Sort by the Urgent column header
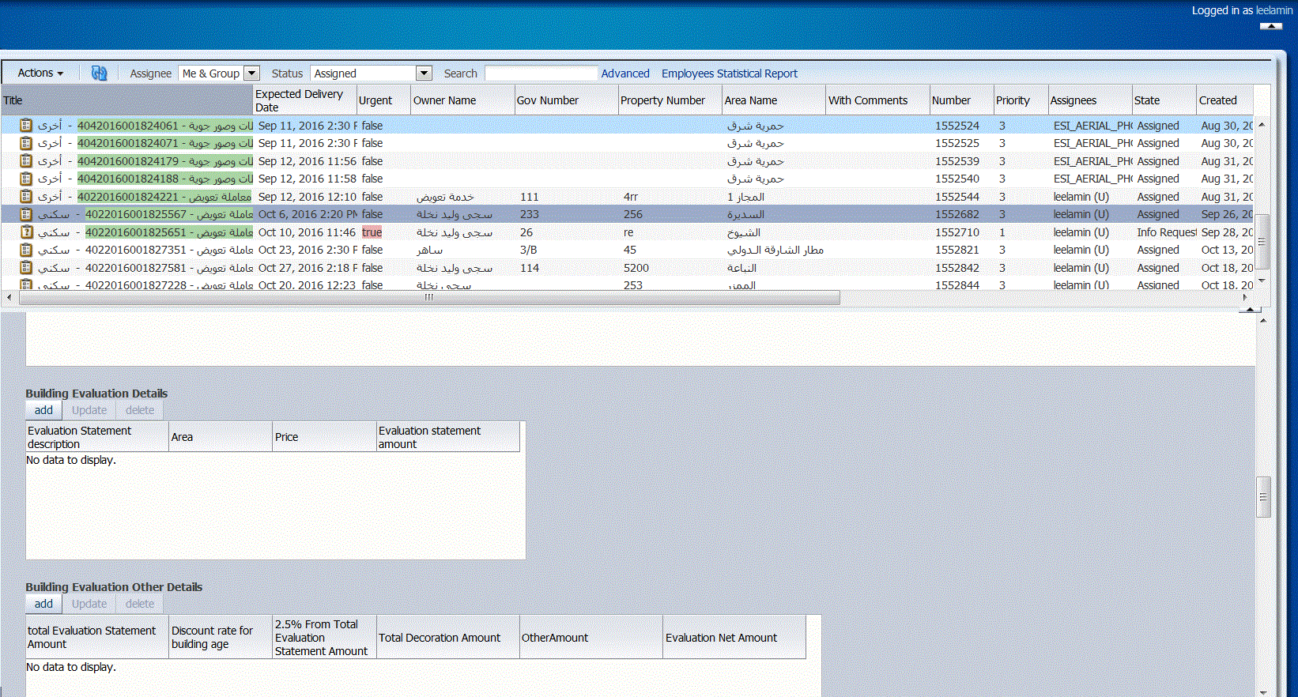 click(x=383, y=100)
